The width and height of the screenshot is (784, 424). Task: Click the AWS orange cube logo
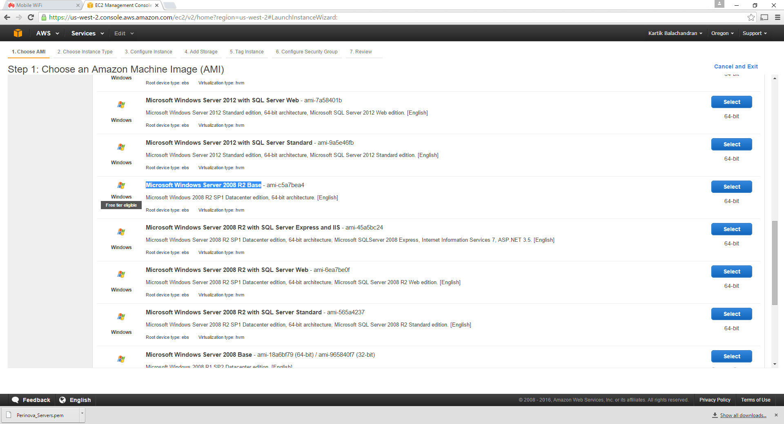click(18, 33)
